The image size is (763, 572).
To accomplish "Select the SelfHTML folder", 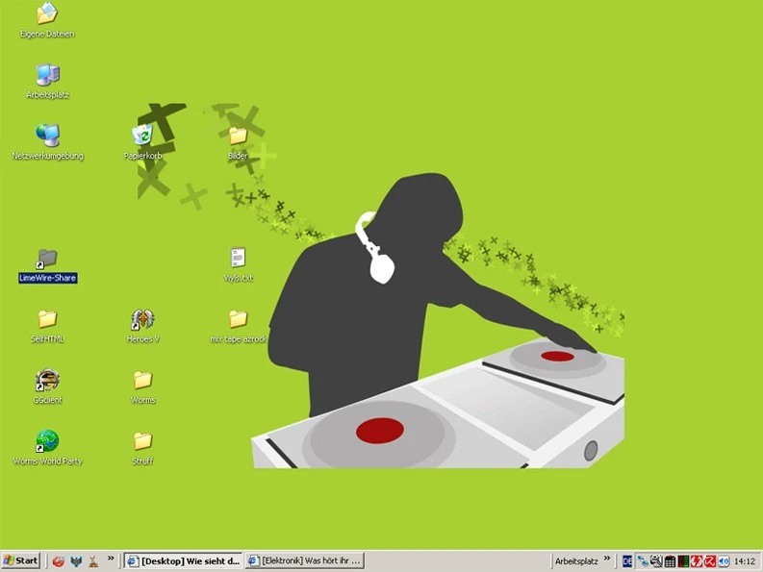I will pos(47,320).
